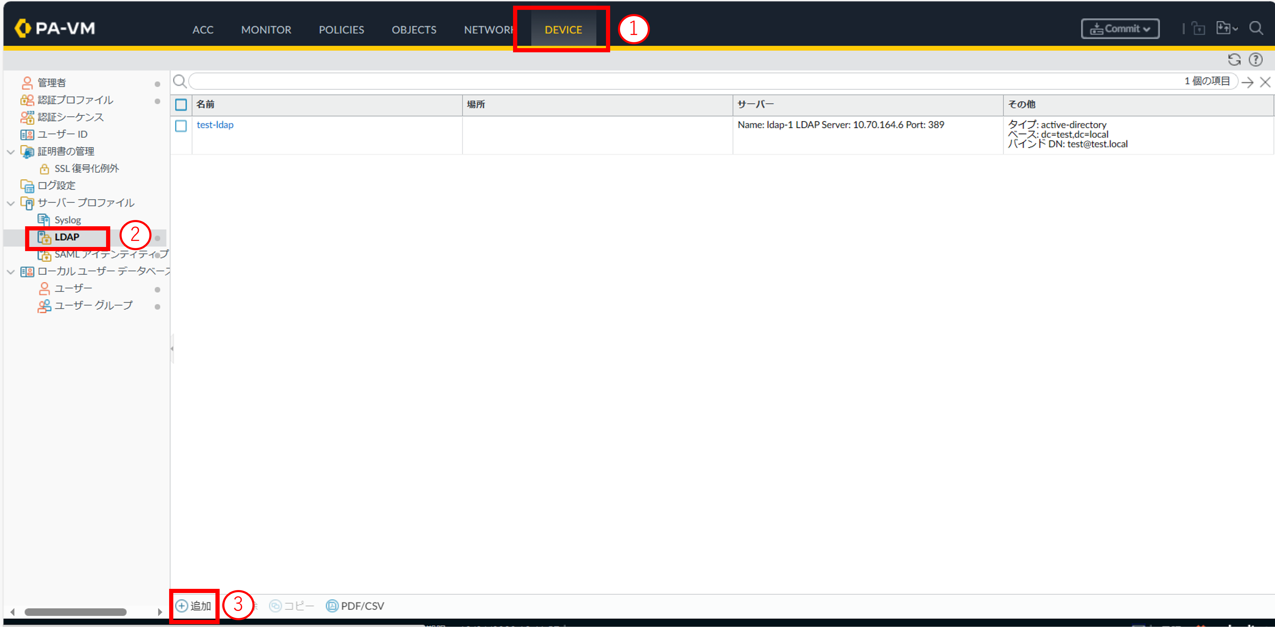Click the arrow icon beside item count
Screen dimensions: 1275x628
[1247, 82]
